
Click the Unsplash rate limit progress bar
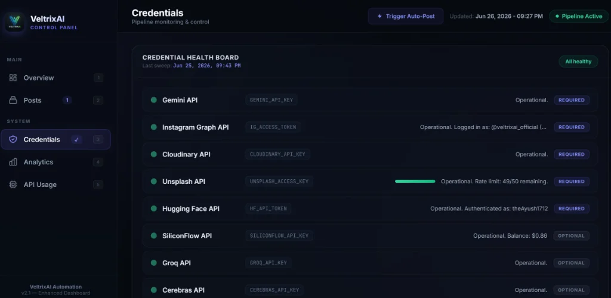(x=415, y=182)
